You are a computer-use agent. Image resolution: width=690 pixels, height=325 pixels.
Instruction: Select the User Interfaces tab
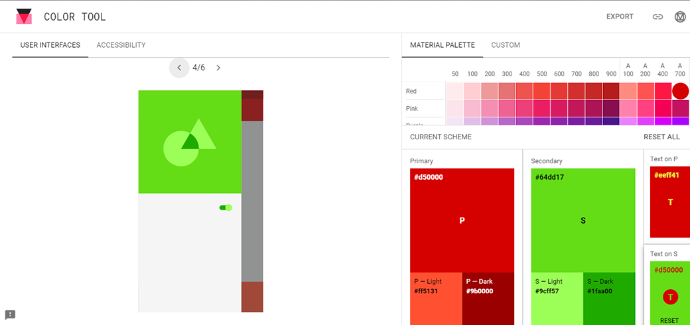(x=50, y=45)
